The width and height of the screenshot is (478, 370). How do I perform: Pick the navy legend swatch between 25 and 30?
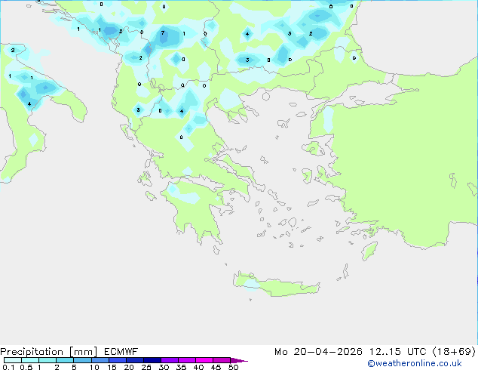tap(152, 360)
